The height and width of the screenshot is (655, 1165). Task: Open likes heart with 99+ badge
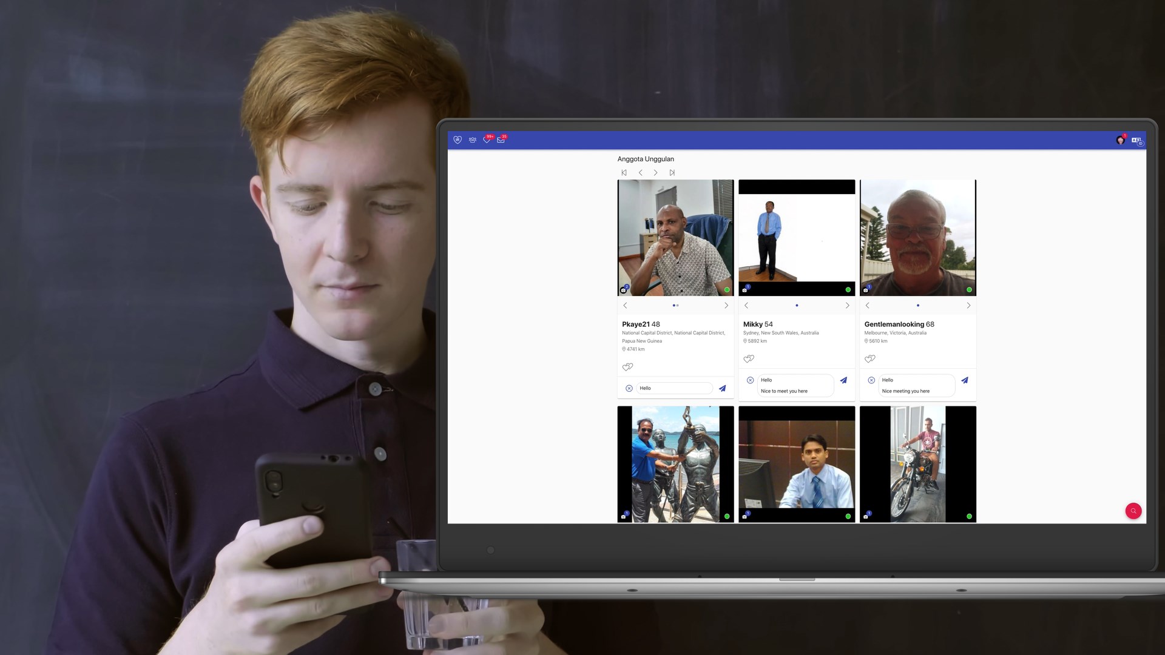pyautogui.click(x=487, y=140)
